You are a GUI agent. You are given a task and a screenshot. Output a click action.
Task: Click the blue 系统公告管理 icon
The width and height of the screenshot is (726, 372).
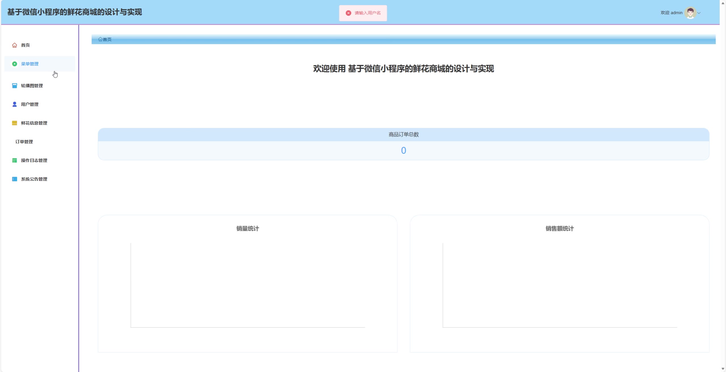pyautogui.click(x=14, y=179)
